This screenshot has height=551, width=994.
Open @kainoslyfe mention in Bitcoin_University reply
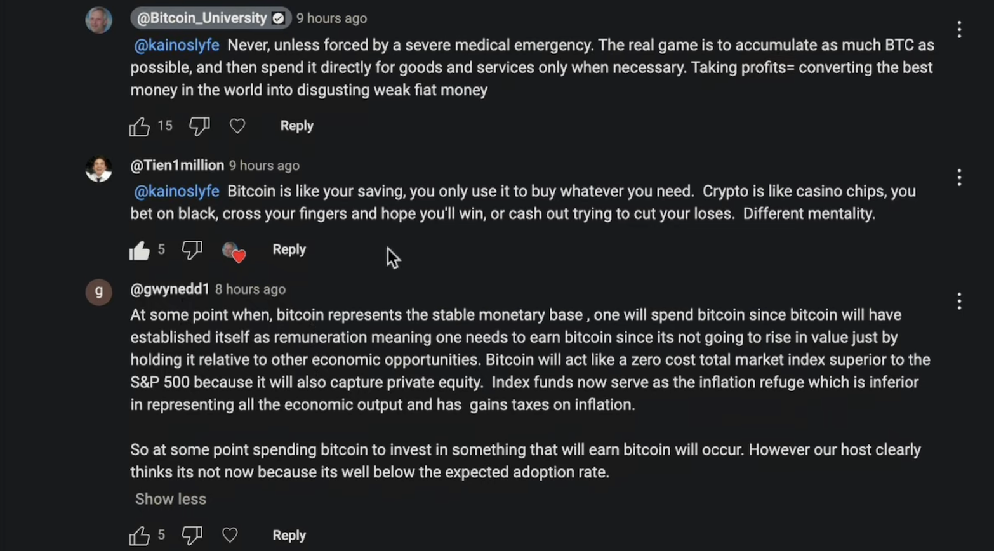click(176, 46)
